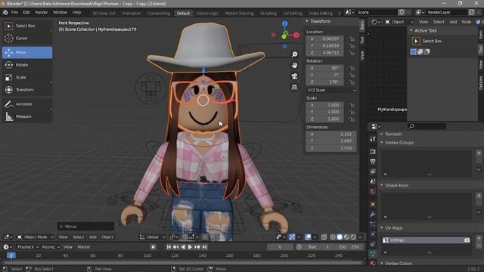Open the Scene properties tab icon
Viewport: 484px width, 272px height.
(373, 181)
